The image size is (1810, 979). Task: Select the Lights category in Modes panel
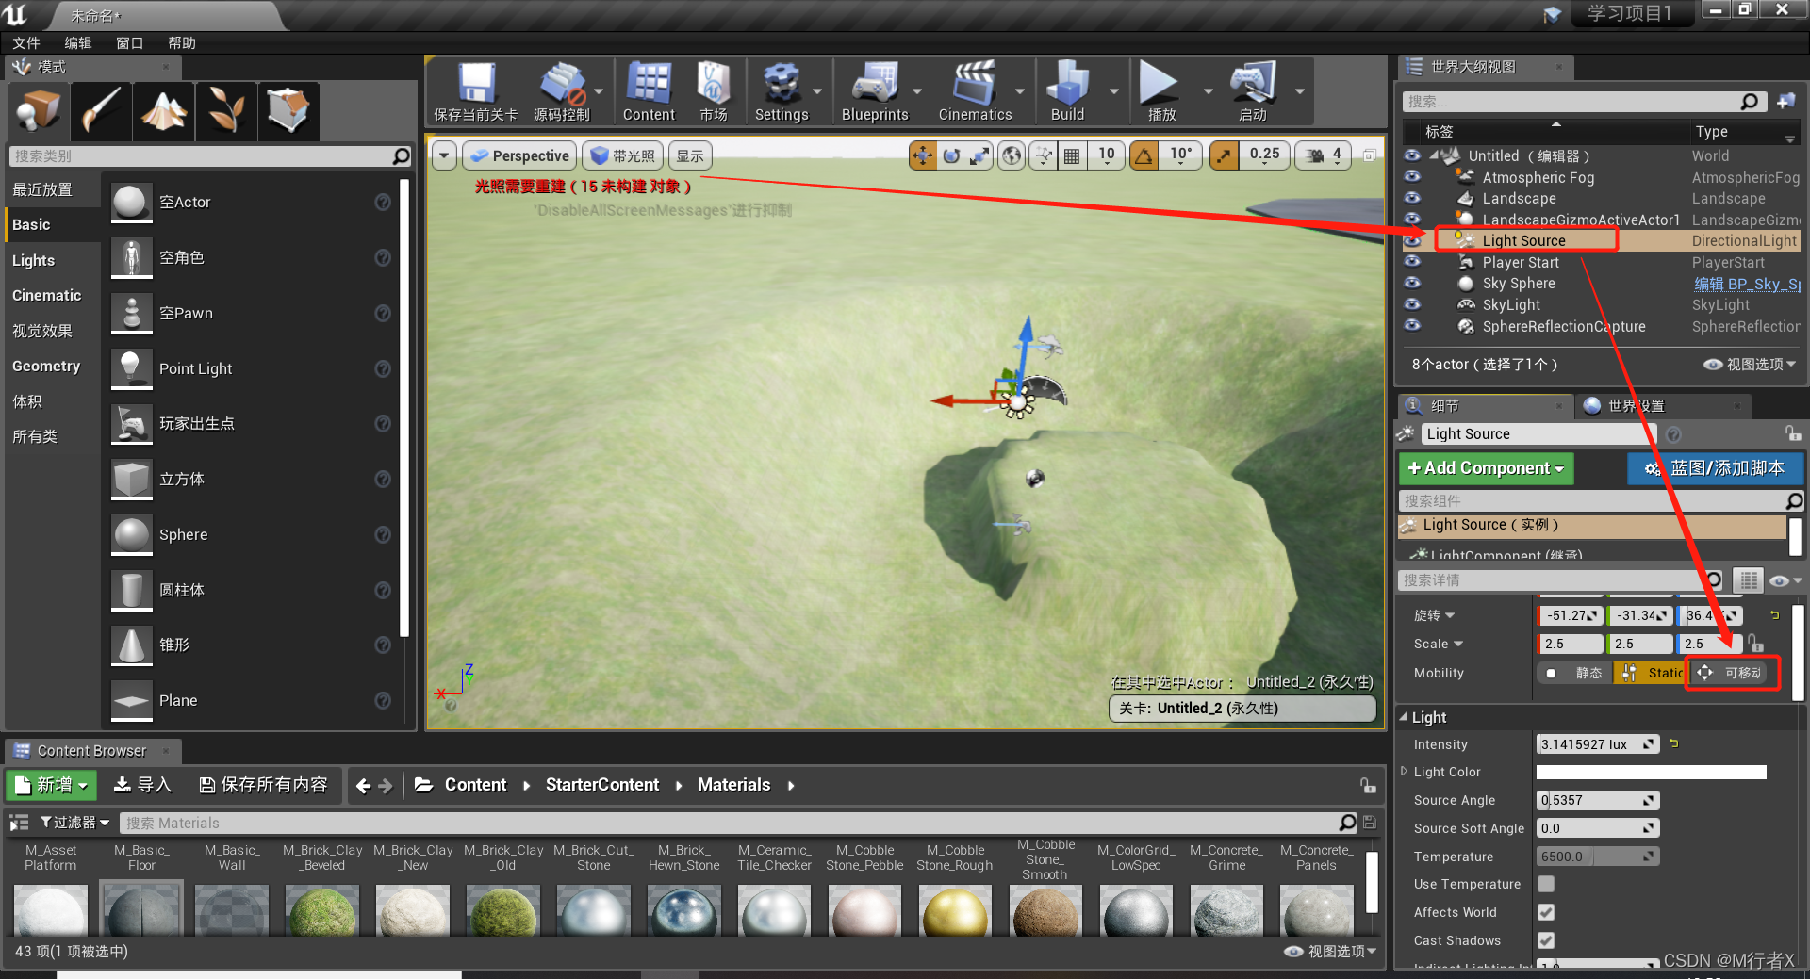click(34, 260)
